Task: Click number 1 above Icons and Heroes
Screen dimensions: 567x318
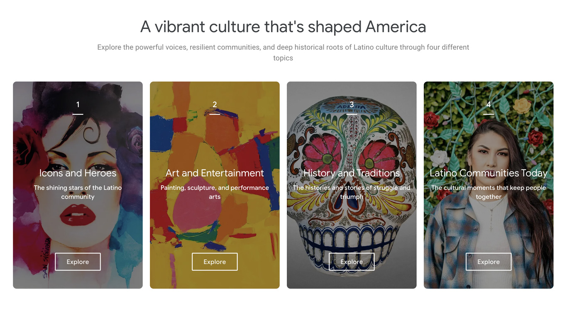Action: click(x=78, y=105)
